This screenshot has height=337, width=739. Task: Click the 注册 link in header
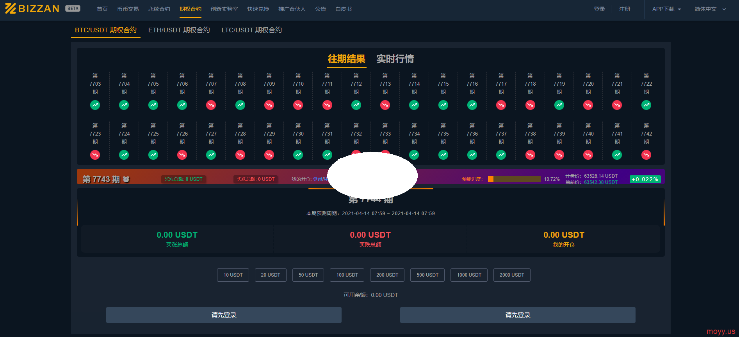click(624, 9)
